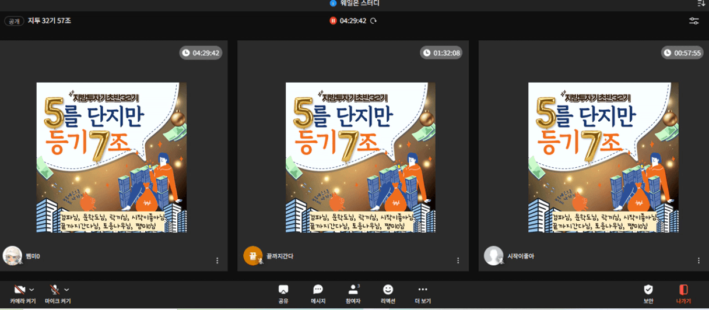Click the gray avatar of 시작이좋아
This screenshot has width=709, height=310.
pos(493,256)
